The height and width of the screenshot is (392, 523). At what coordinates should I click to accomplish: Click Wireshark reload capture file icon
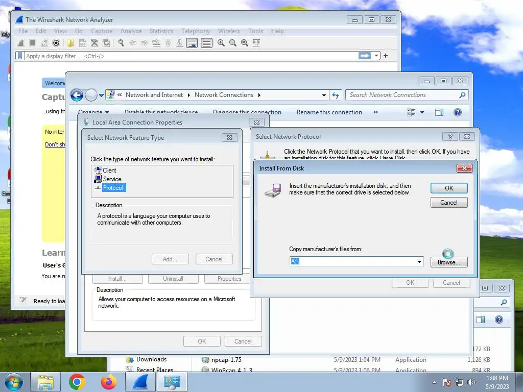pyautogui.click(x=106, y=43)
